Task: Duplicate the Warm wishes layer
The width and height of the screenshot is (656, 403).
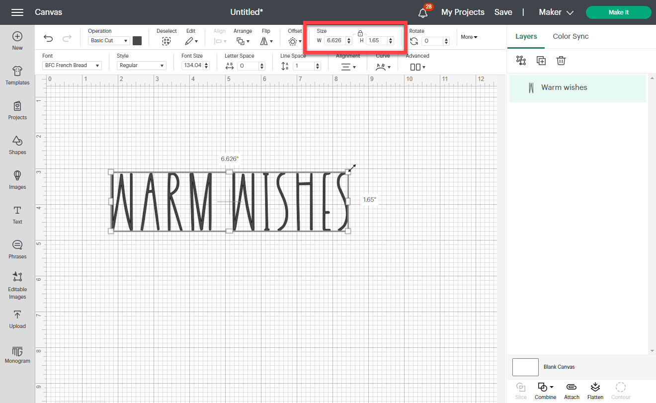Action: [x=541, y=60]
